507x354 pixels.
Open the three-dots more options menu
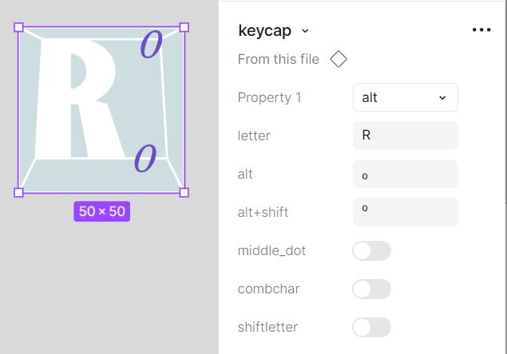(481, 29)
